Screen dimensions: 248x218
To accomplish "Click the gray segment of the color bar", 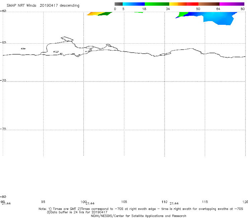I will (x=119, y=4).
